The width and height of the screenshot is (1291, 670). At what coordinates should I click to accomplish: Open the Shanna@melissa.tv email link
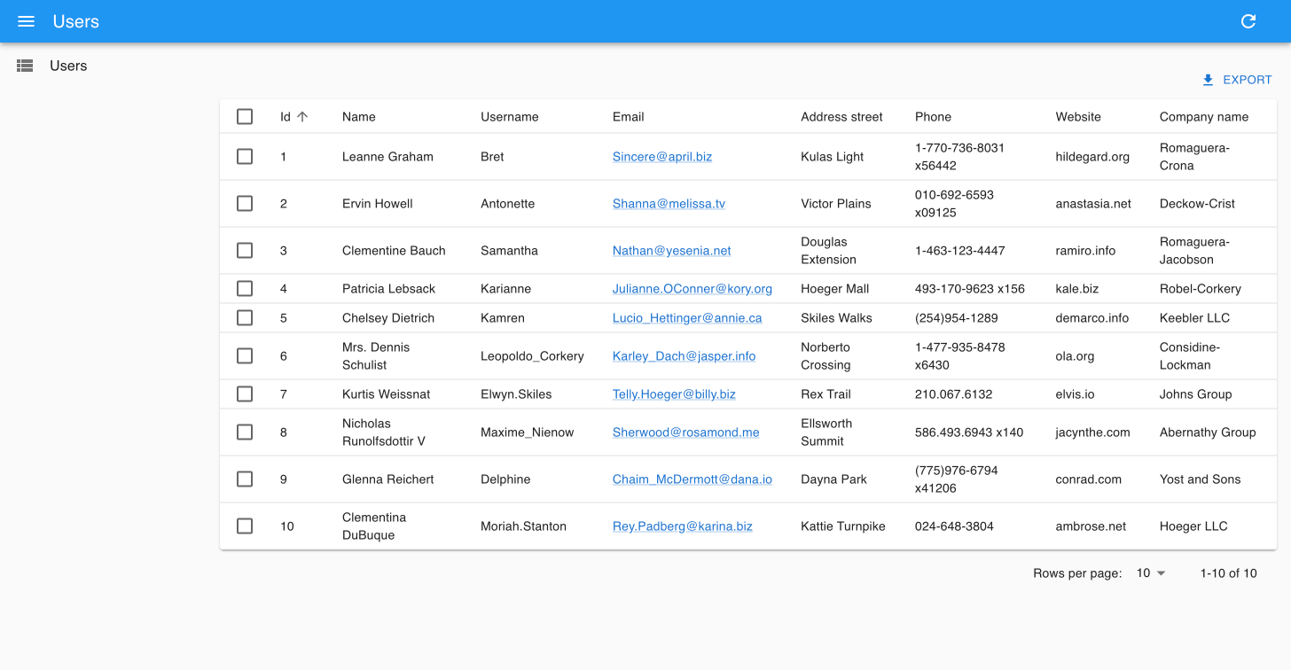[x=669, y=203]
